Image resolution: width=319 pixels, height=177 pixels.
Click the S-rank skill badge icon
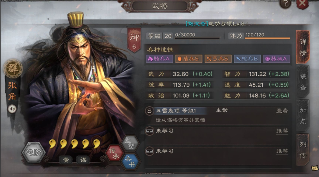point(149,111)
